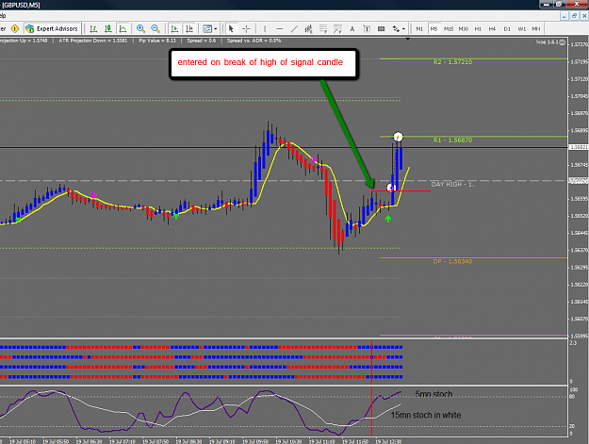Select the text label tool
Screen dimensions: 589x444
367,29
